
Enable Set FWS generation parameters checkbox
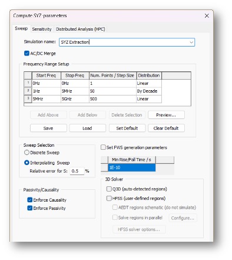click(103, 147)
